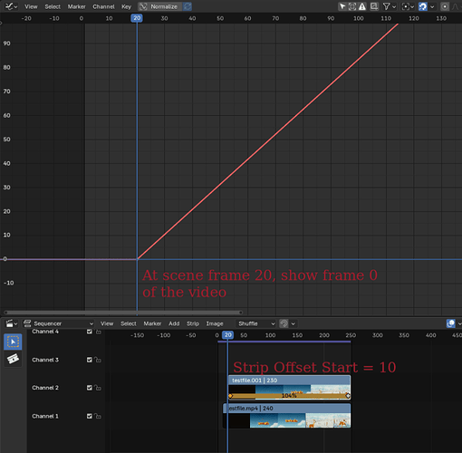The width and height of the screenshot is (462, 453).
Task: Toggle Only Show Errors warning icon
Action: [x=362, y=6]
